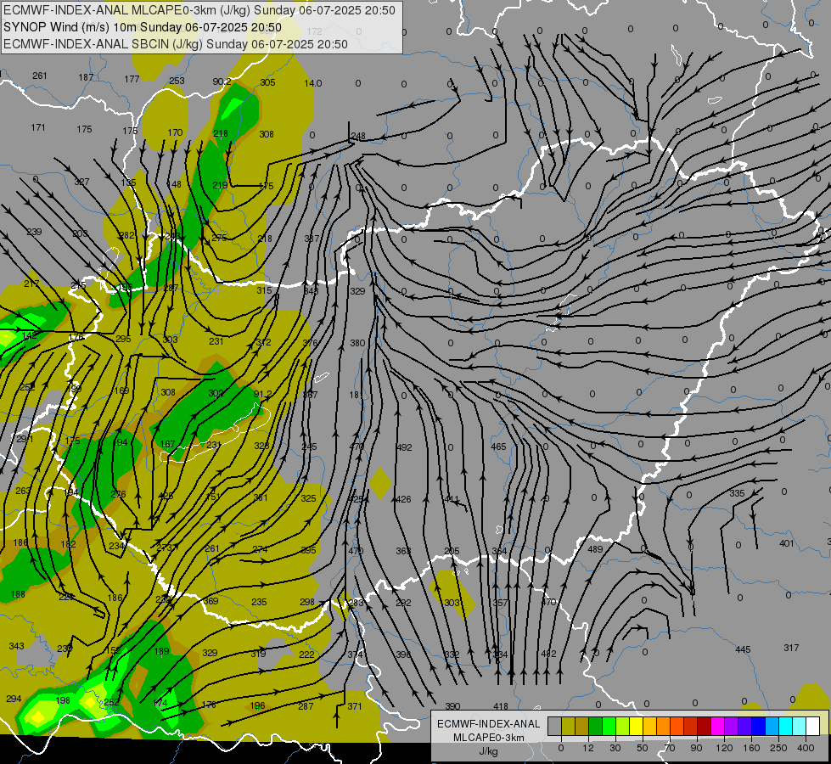831x764 pixels.
Task: Click the map value '253'
Action: coord(177,81)
